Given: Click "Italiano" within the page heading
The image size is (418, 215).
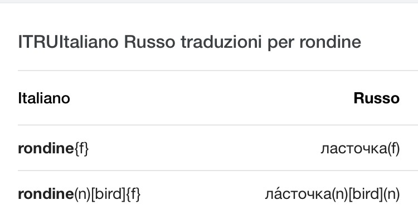Looking at the screenshot, I should click(x=88, y=42).
